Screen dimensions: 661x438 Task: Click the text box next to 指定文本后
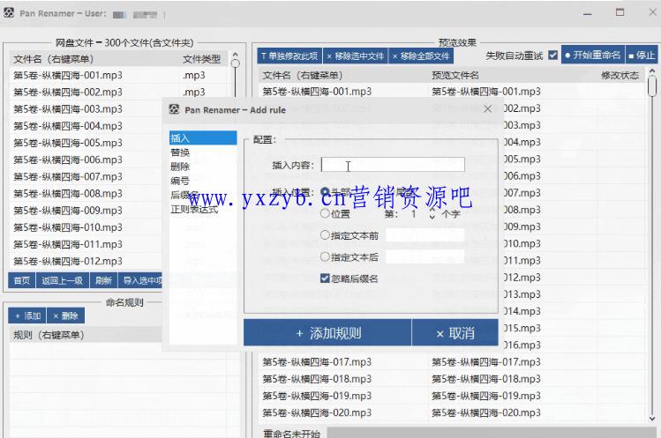click(x=425, y=256)
